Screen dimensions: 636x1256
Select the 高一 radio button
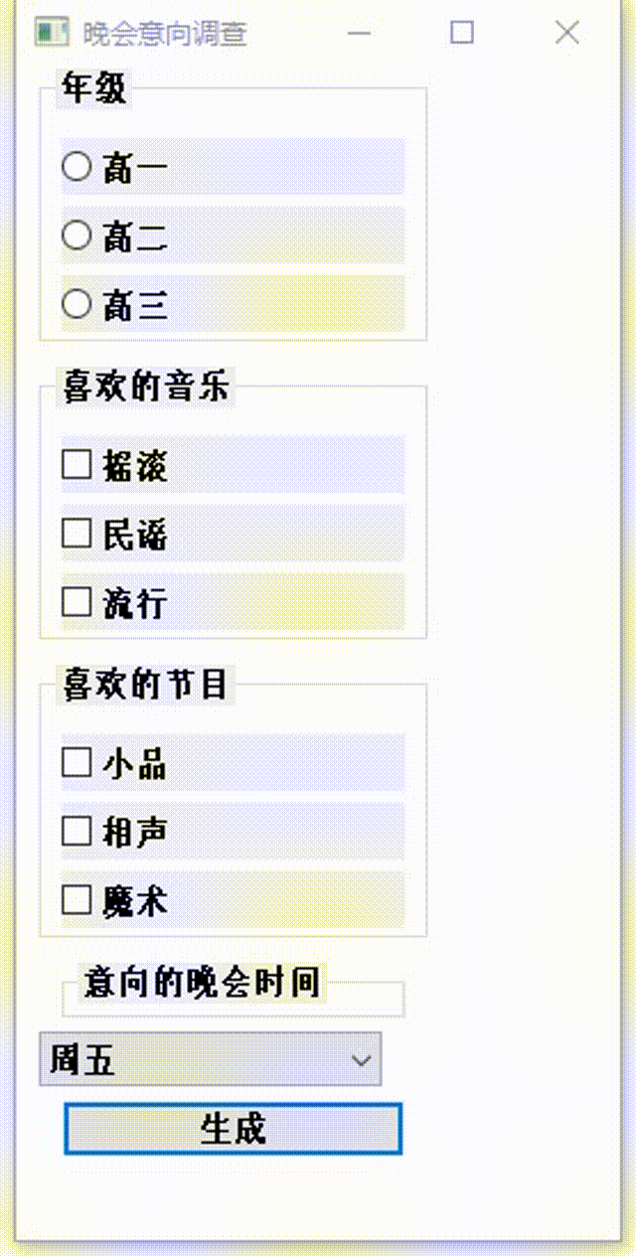(x=75, y=167)
